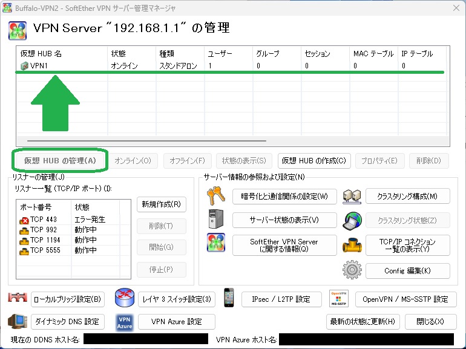
Task: Click the yellow pipe TCP/IP connection icon
Action: (352, 245)
